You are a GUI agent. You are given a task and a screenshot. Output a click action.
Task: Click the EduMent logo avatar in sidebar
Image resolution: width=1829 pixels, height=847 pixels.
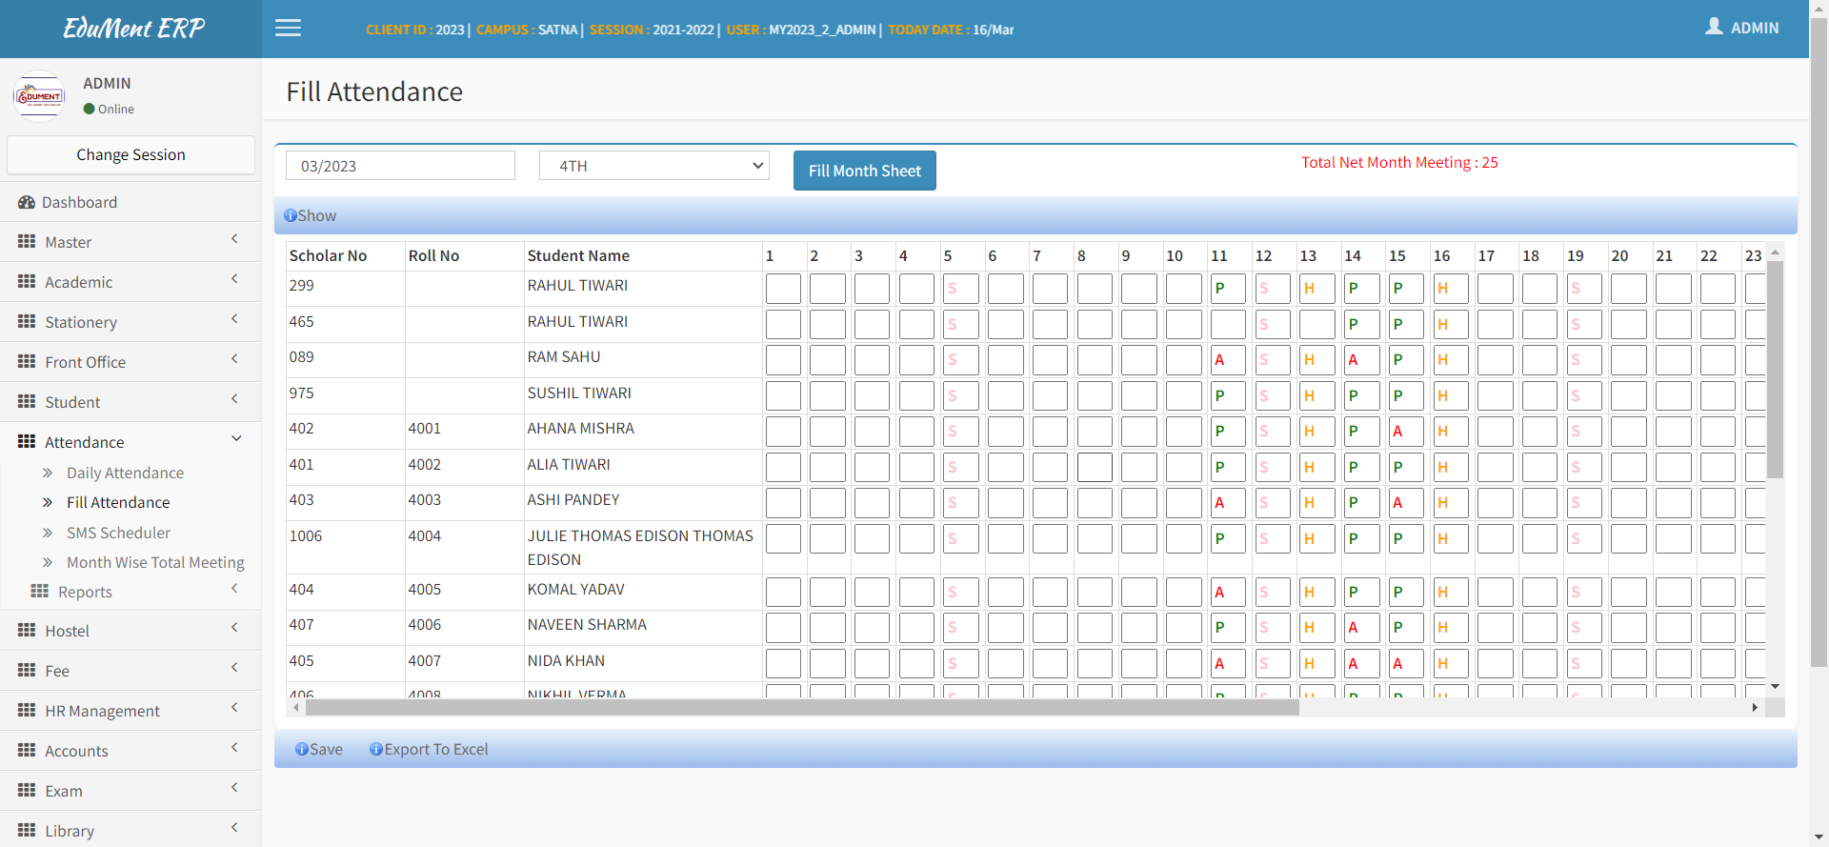[x=39, y=96]
